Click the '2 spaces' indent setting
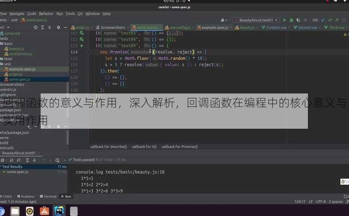Screen dimensions: 349x216 coord(336,202)
